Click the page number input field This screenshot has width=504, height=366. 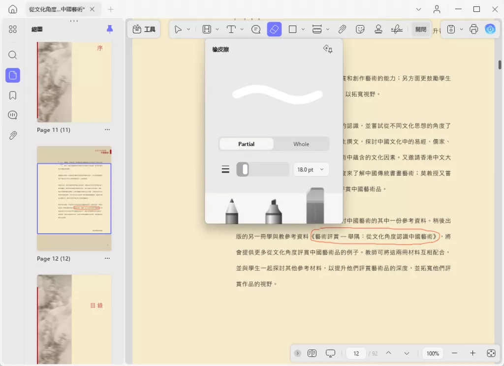point(356,353)
